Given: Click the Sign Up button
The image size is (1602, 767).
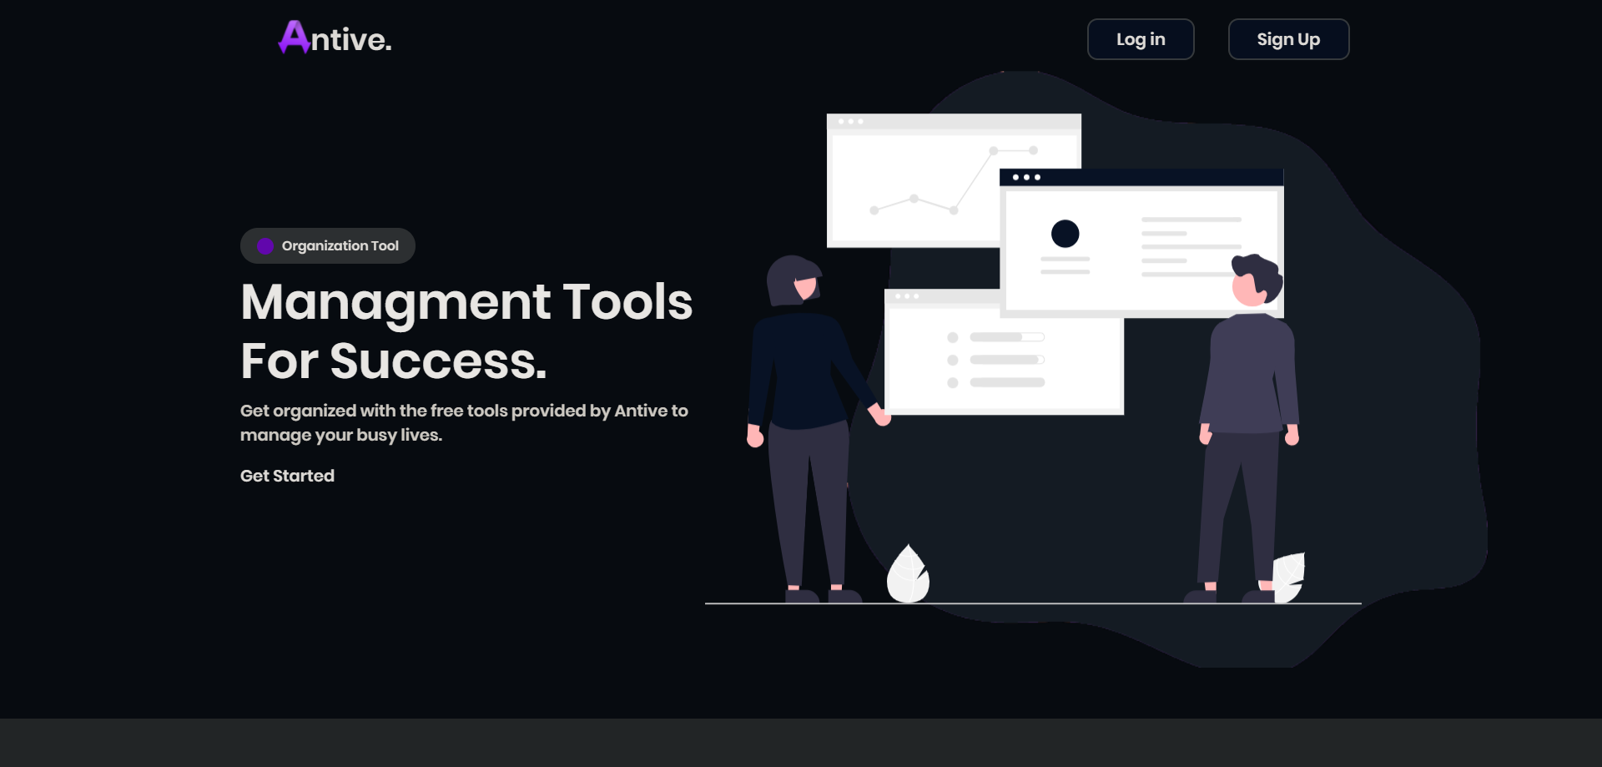Looking at the screenshot, I should click(x=1288, y=39).
